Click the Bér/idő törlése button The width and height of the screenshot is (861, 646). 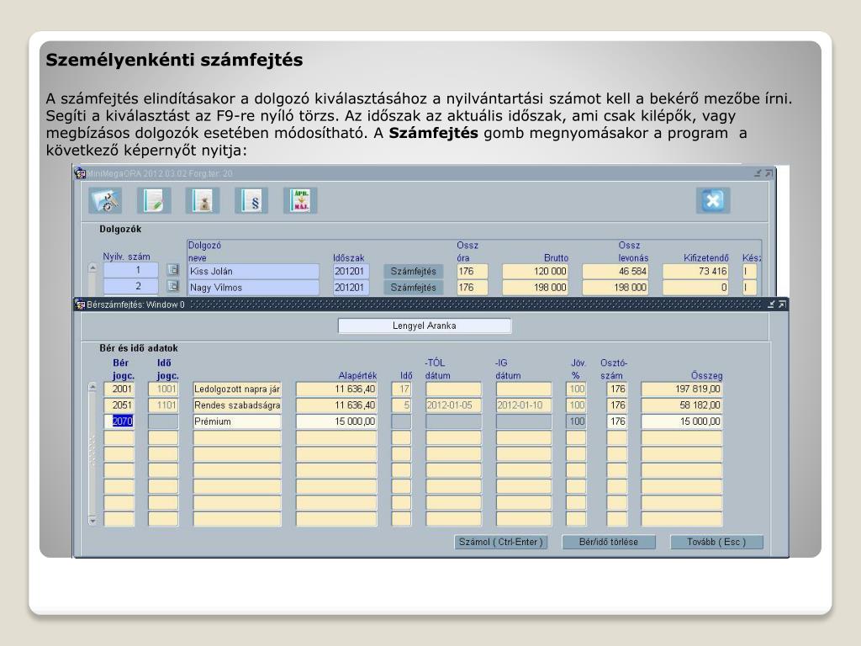click(x=609, y=543)
